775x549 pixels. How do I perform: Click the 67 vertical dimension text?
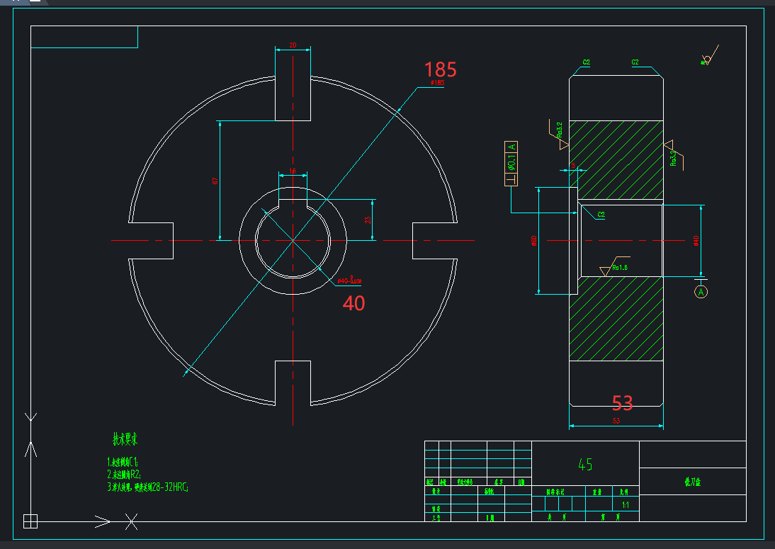[215, 181]
